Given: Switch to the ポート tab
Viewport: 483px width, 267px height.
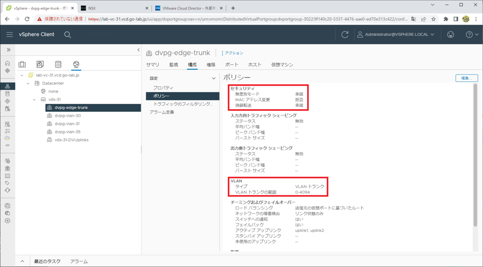Looking at the screenshot, I should (232, 64).
